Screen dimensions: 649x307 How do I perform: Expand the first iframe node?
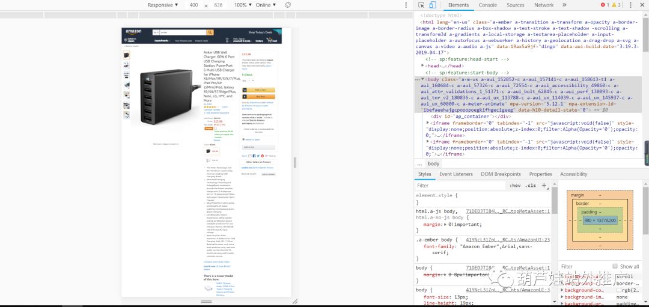point(428,123)
